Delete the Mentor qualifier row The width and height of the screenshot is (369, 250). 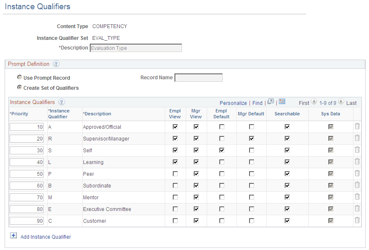[x=357, y=196]
